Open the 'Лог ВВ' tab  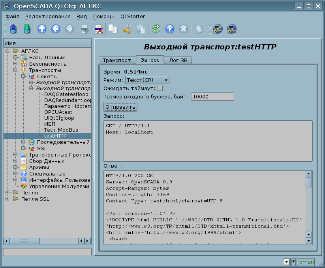click(178, 60)
